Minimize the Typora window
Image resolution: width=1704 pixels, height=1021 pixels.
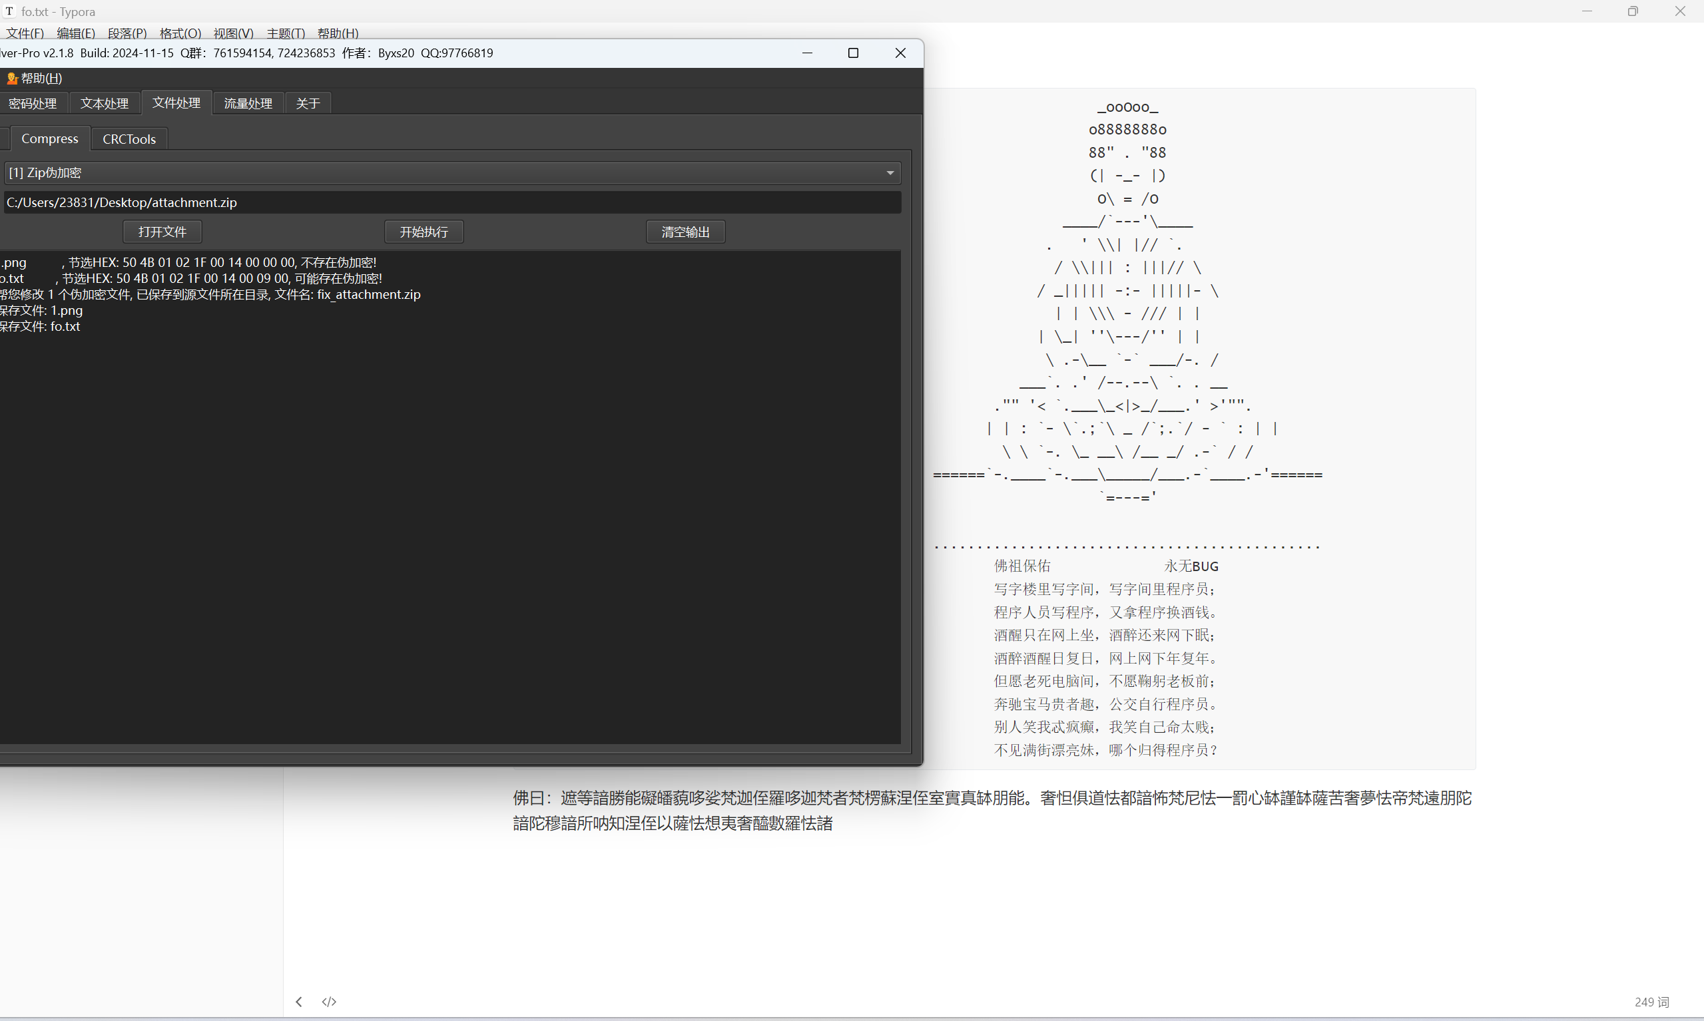point(1587,11)
